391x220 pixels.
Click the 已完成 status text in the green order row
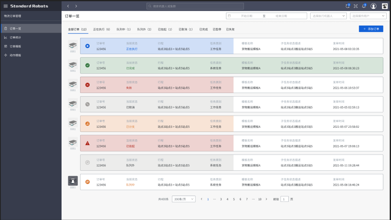(x=131, y=68)
